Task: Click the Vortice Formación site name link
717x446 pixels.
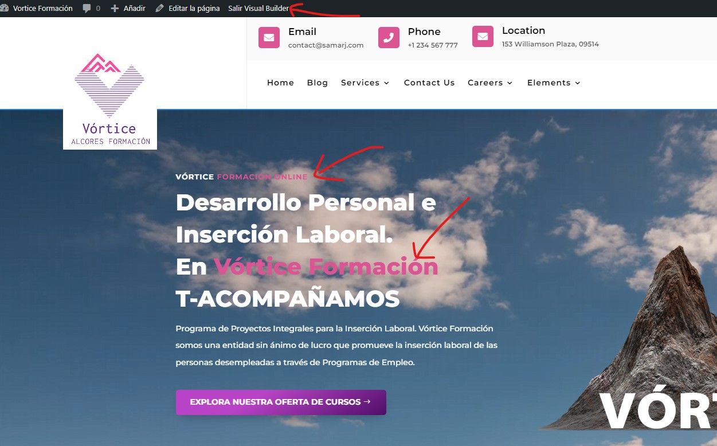Action: (x=43, y=9)
